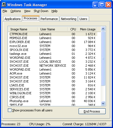Select the CTFMON.EXE process row
Viewport: 113px width, 128px height.
click(x=53, y=34)
